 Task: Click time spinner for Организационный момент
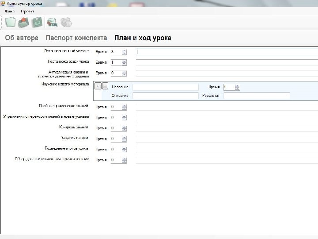124,52
